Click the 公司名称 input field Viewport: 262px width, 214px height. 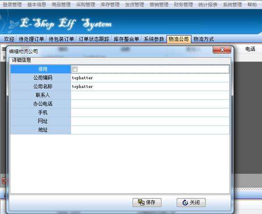pyautogui.click(x=150, y=86)
